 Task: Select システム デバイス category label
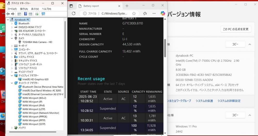coord(26,57)
